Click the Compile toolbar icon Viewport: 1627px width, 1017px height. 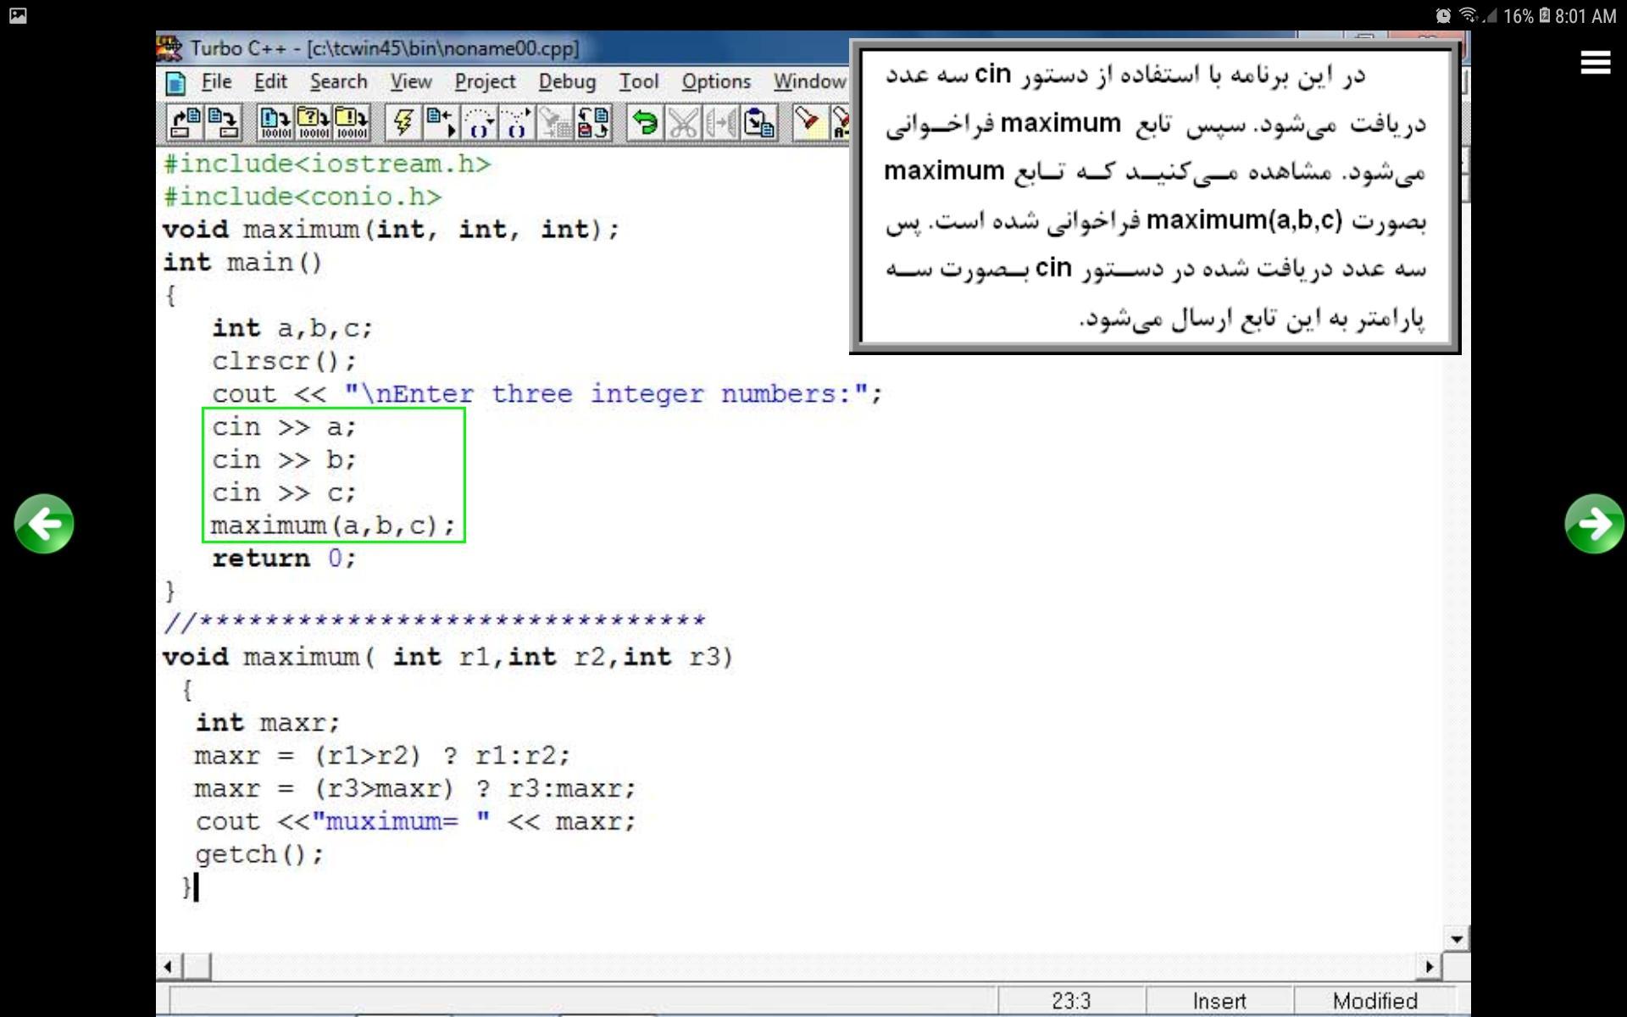click(x=275, y=123)
